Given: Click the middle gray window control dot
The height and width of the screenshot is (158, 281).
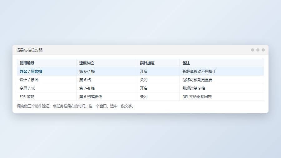Looking at the screenshot, I should 258,50.
